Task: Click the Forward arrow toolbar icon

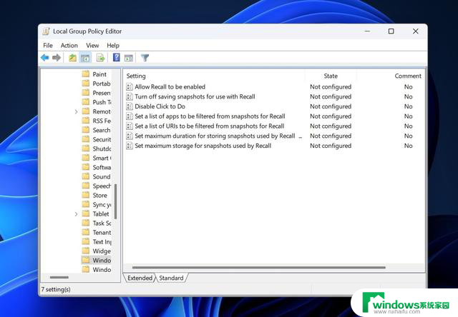Action: coord(57,58)
